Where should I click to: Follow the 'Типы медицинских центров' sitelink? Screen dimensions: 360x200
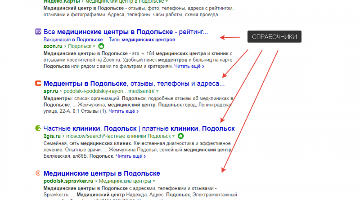pyautogui.click(x=137, y=40)
